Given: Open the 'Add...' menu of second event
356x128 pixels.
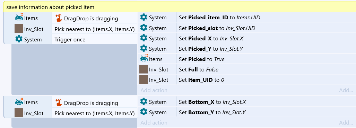Looking at the screenshot, I should [x=346, y=122].
